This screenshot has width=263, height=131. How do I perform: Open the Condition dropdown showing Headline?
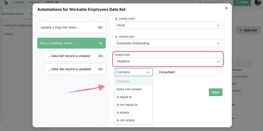coord(169,61)
